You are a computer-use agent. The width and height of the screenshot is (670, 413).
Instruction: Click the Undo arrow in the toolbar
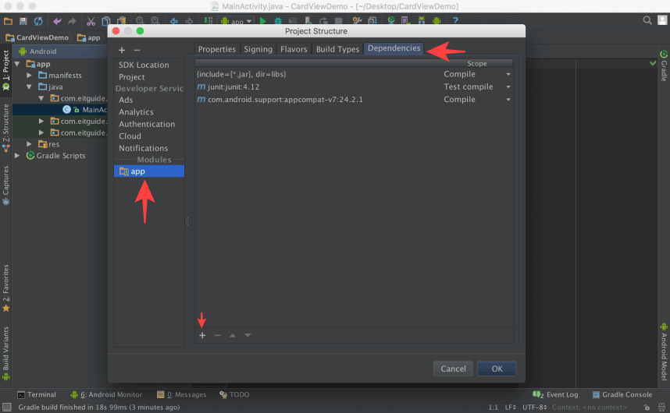tap(57, 21)
